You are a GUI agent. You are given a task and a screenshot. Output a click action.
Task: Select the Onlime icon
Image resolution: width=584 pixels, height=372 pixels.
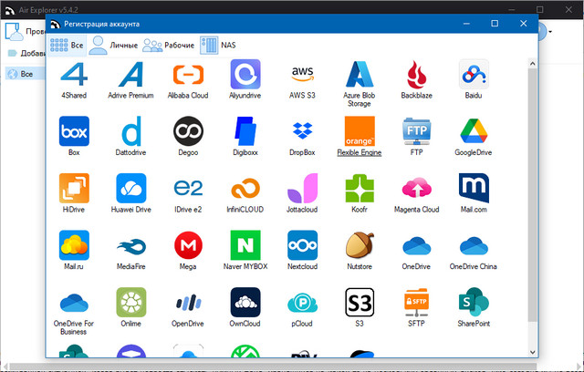[x=130, y=302]
